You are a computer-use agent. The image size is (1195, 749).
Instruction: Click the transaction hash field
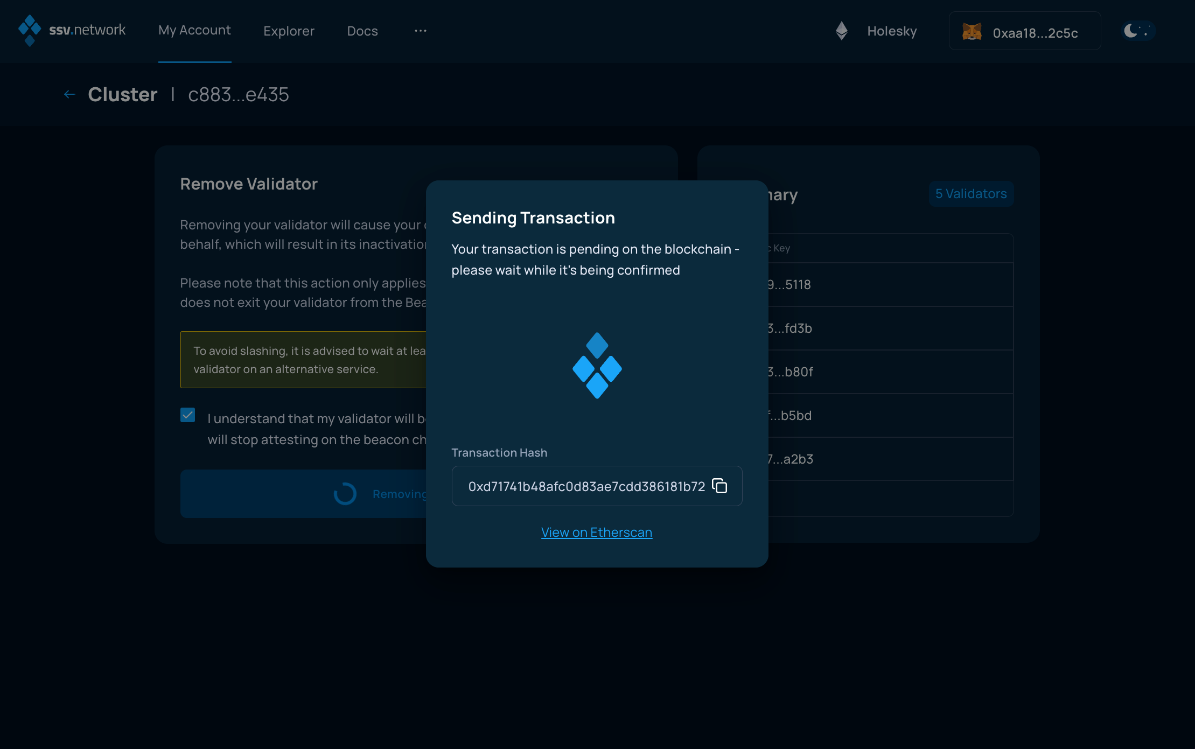click(597, 486)
